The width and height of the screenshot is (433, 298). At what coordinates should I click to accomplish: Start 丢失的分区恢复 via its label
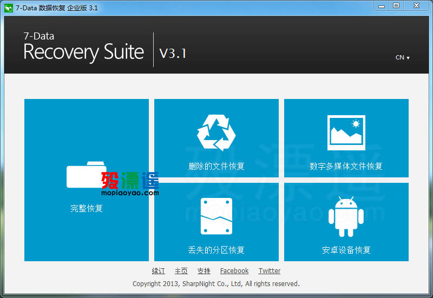point(216,250)
